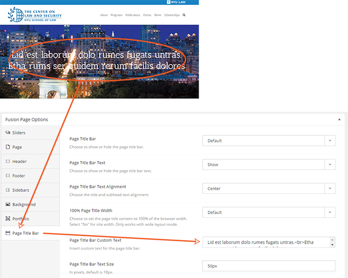Viewport: 348px width, 278px height.
Task: Select the Page Title Bar tab
Action: pyautogui.click(x=31, y=233)
